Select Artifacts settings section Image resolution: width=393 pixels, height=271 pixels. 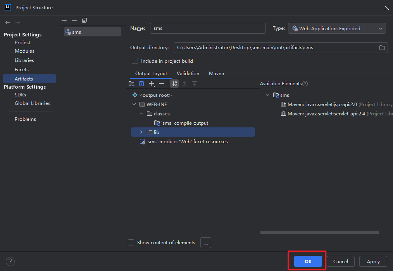coord(29,79)
